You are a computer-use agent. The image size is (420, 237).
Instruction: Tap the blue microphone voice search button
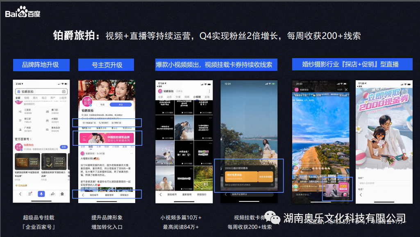click(x=41, y=194)
